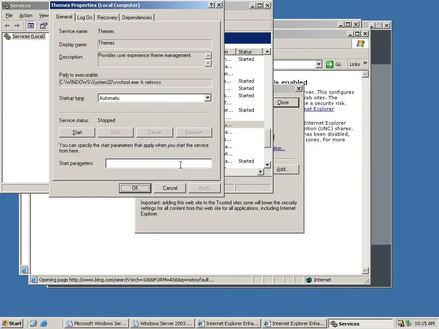
Task: Open the address bar dropdown in Internet Explorer
Action: pyautogui.click(x=319, y=64)
